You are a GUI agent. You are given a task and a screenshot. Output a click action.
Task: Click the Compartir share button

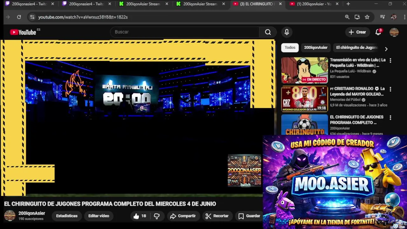[x=183, y=216]
